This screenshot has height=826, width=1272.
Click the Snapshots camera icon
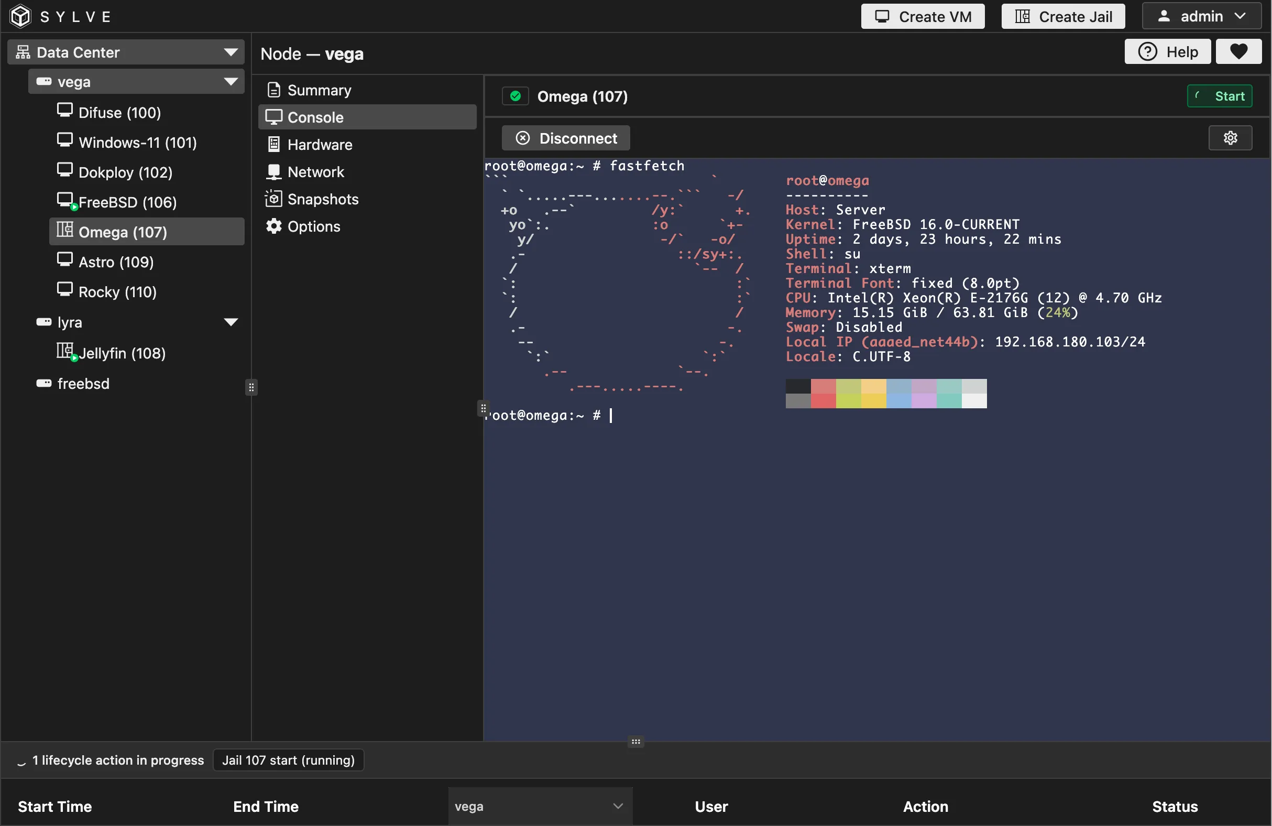click(273, 199)
